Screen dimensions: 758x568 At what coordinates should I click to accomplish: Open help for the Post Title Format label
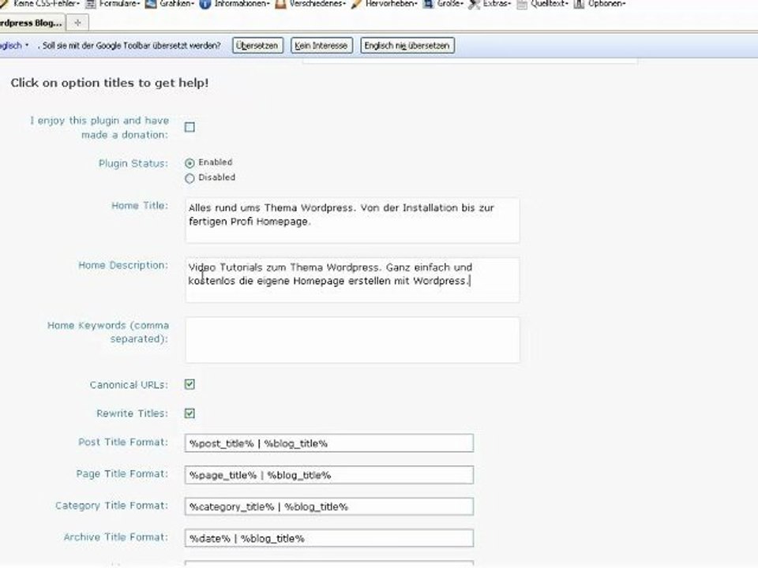123,442
